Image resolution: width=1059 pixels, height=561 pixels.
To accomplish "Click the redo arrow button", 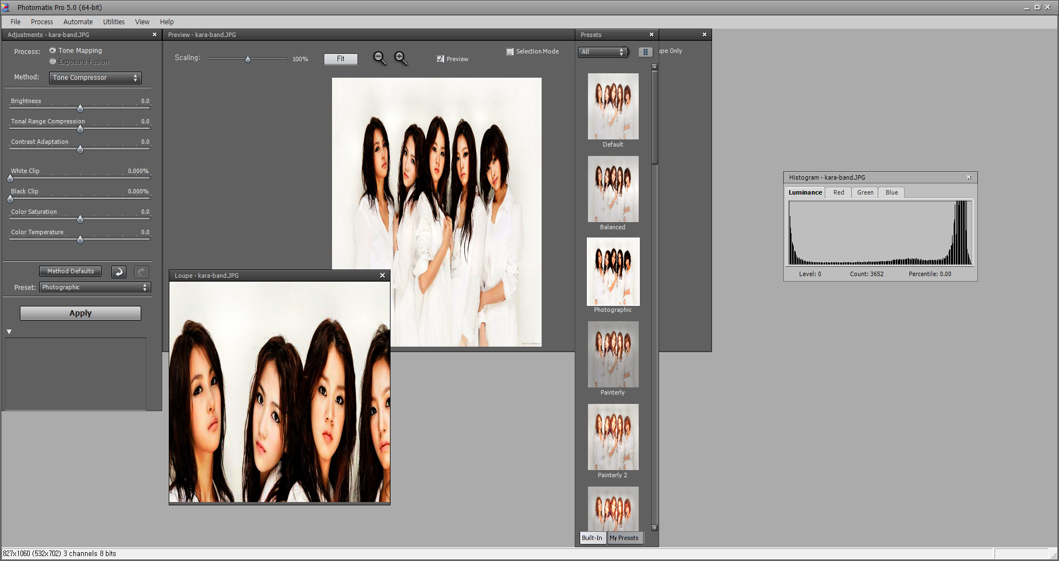I will tap(141, 272).
